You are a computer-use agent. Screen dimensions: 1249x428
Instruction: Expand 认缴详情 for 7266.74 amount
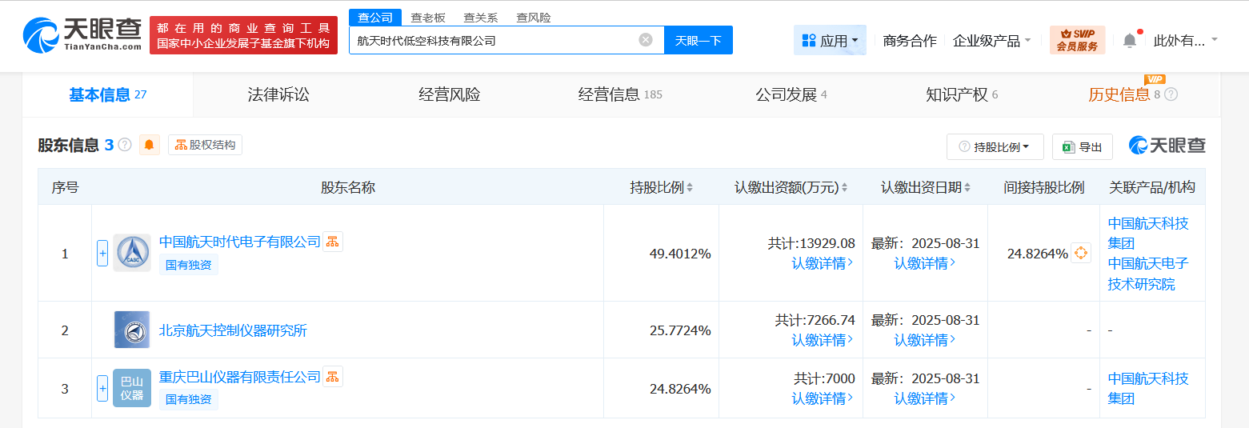[823, 340]
